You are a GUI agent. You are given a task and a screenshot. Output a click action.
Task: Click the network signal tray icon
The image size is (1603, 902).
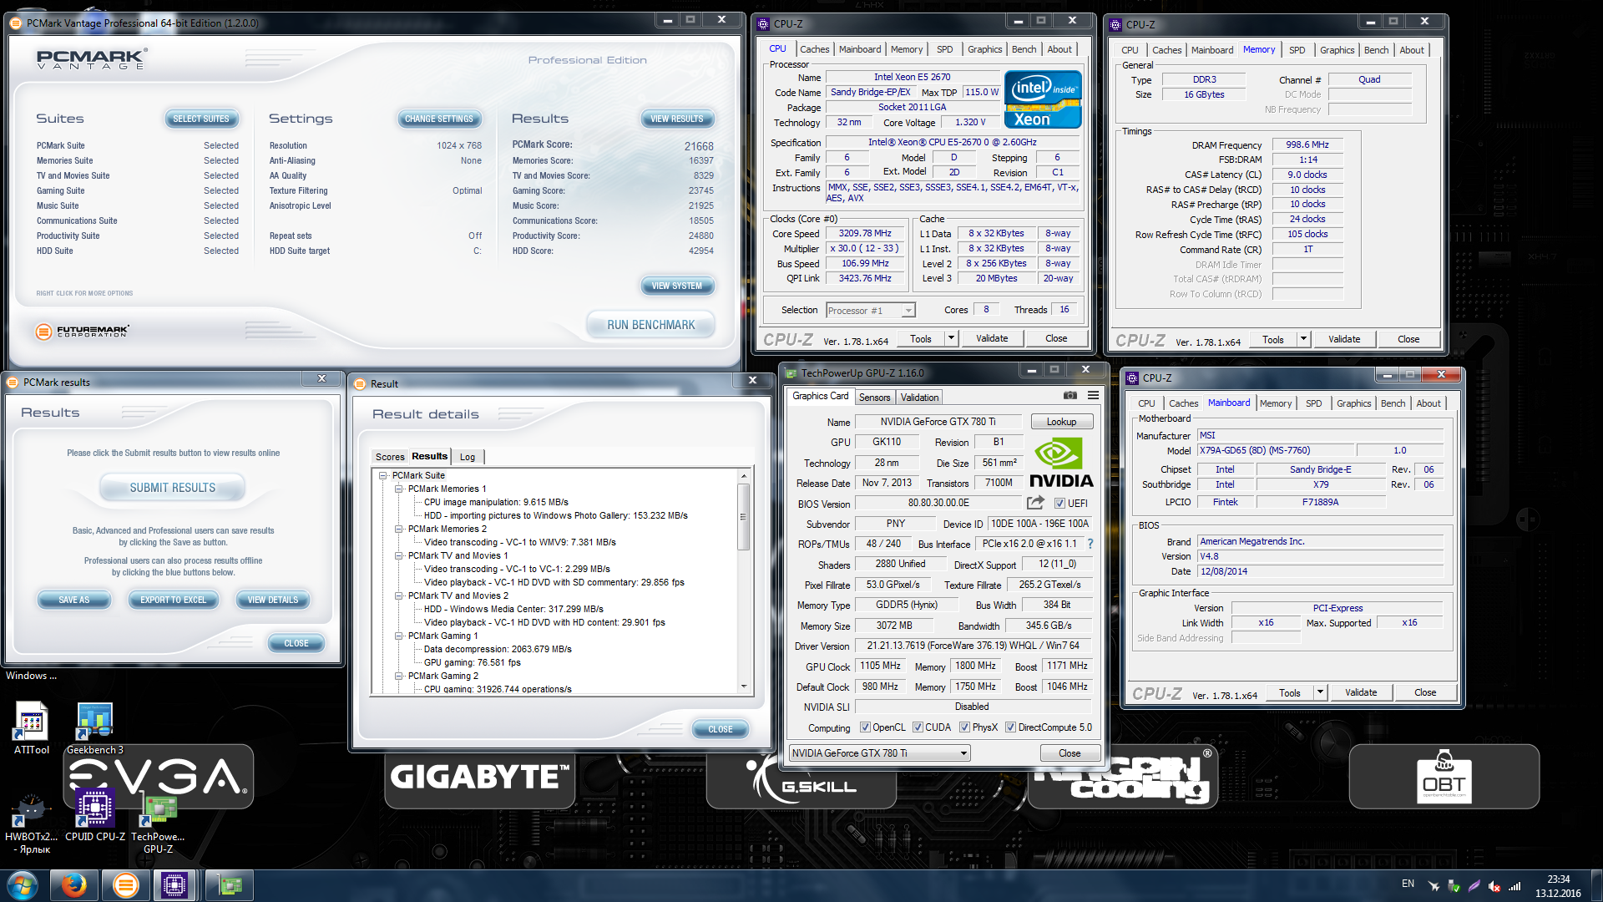(x=1515, y=886)
